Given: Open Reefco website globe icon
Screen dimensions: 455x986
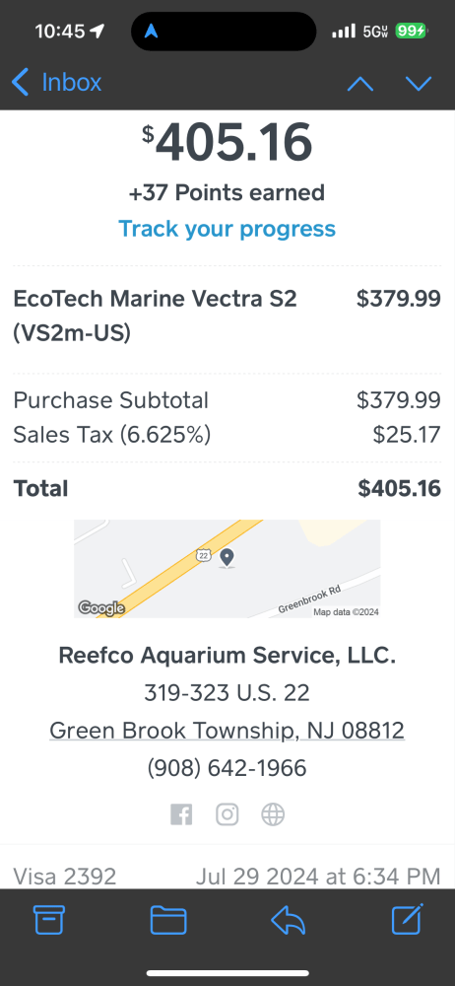Looking at the screenshot, I should 273,815.
